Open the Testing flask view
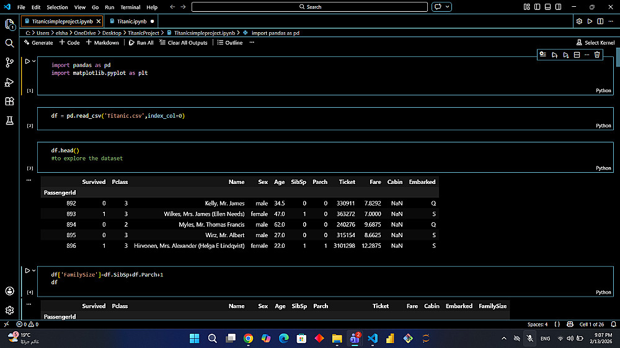This screenshot has height=348, width=620. click(x=9, y=121)
